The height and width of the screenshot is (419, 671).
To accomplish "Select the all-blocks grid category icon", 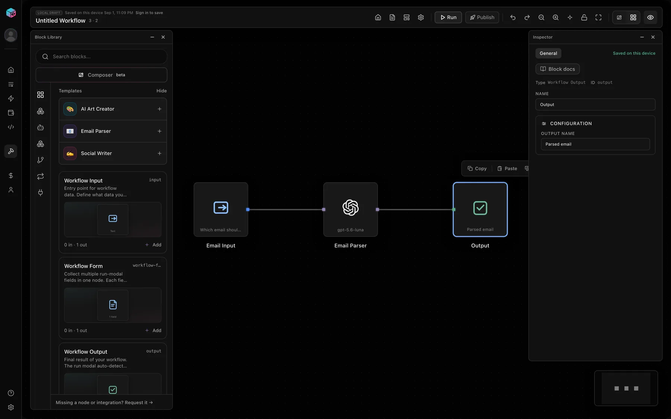I will (41, 95).
